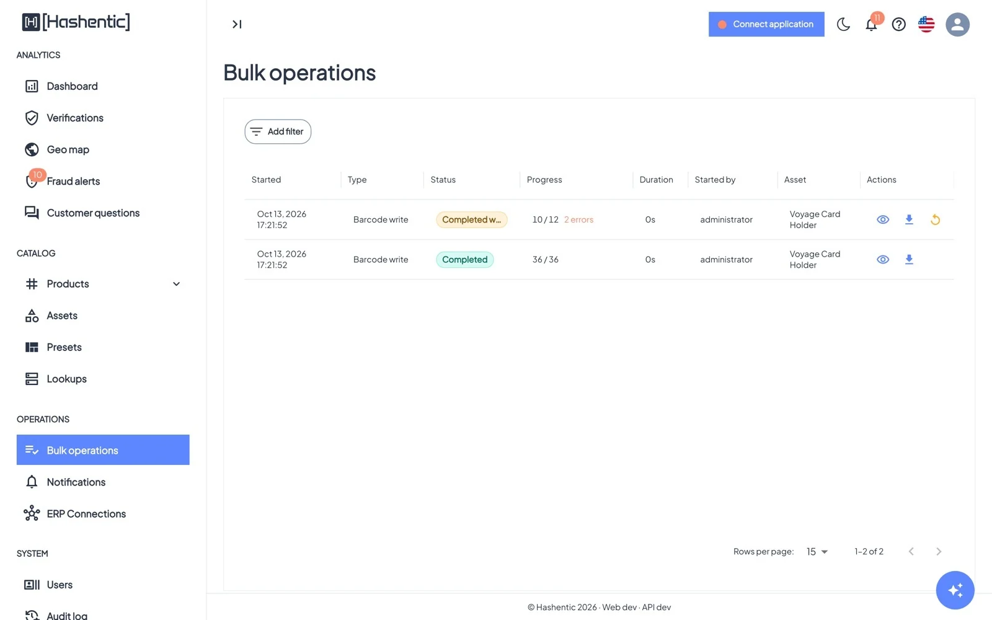Screen dimensions: 992x620
Task: Open the help question mark icon
Action: click(x=898, y=24)
